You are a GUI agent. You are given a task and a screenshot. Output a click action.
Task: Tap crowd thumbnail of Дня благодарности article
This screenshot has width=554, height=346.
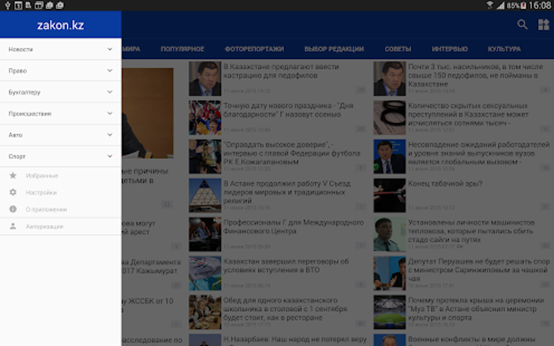[205, 118]
